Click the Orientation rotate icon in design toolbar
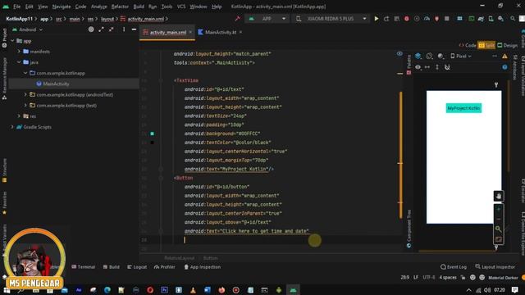This screenshot has width=525, height=295. [429, 57]
